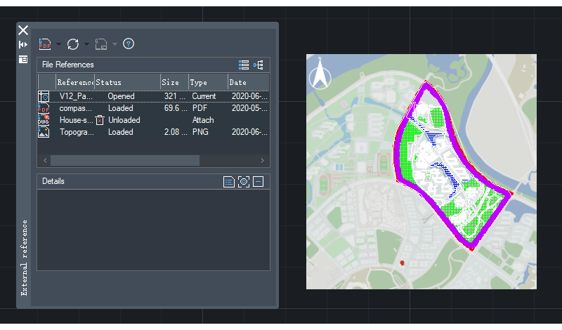The height and width of the screenshot is (330, 562).
Task: Click the north arrow compass on map
Action: coord(320,74)
